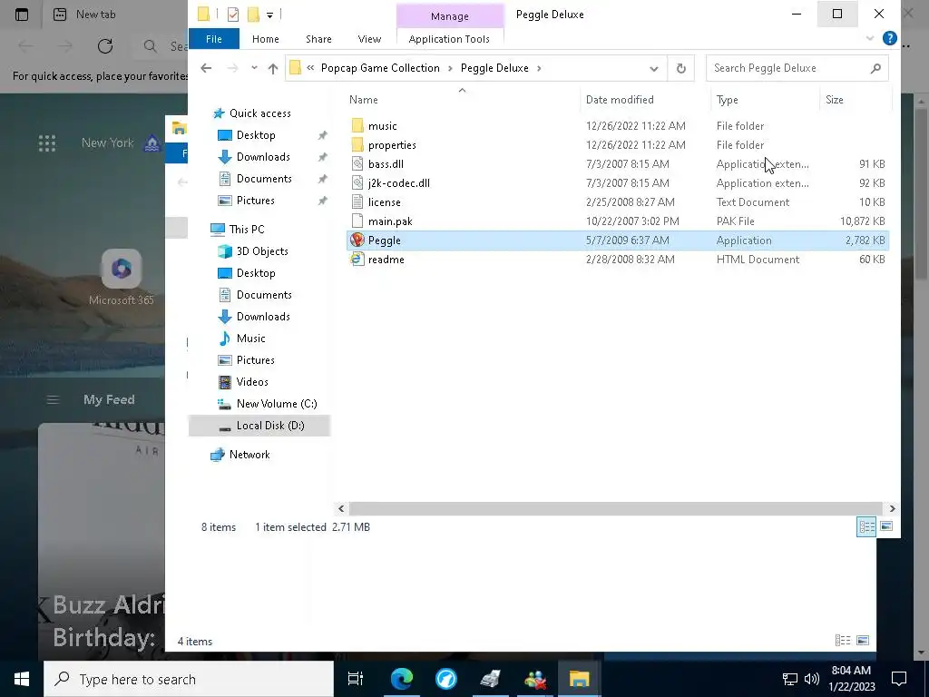Open the notification center
The height and width of the screenshot is (697, 929).
[899, 679]
